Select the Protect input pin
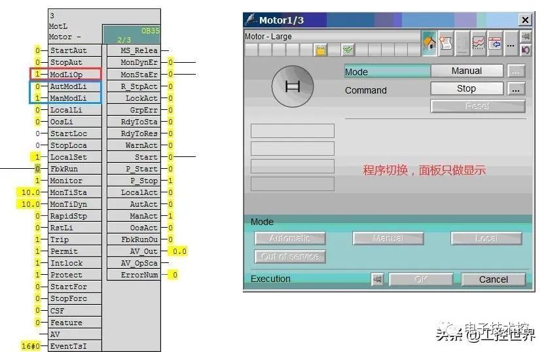The image size is (546, 352). tap(75, 275)
